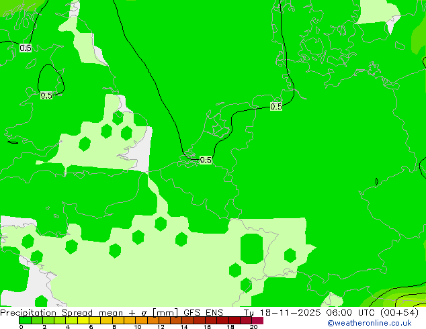The height and width of the screenshot is (329, 426).
Task: Click inside the oval 0.5 contour over the Irish Sea
Action: point(50,79)
